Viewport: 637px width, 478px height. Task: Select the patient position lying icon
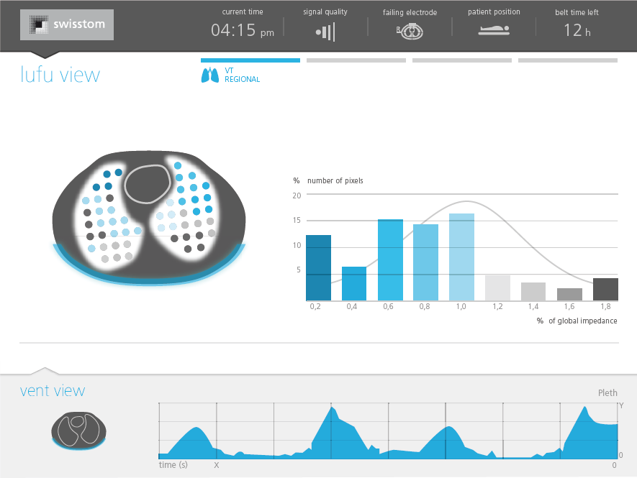pos(494,30)
